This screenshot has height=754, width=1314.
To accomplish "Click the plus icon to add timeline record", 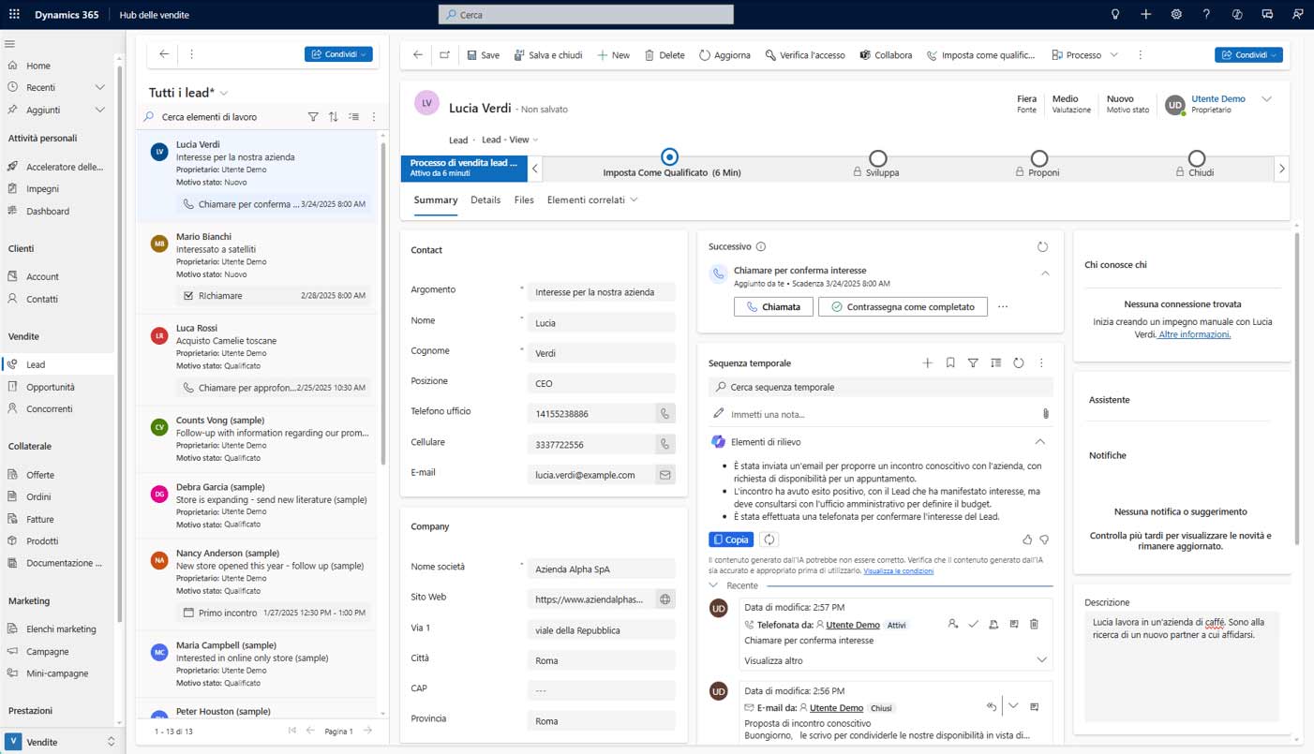I will [928, 362].
